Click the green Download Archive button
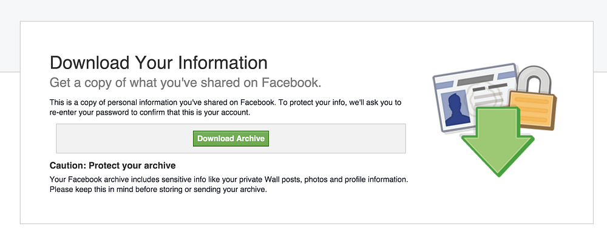This screenshot has height=252, width=607. click(x=231, y=138)
